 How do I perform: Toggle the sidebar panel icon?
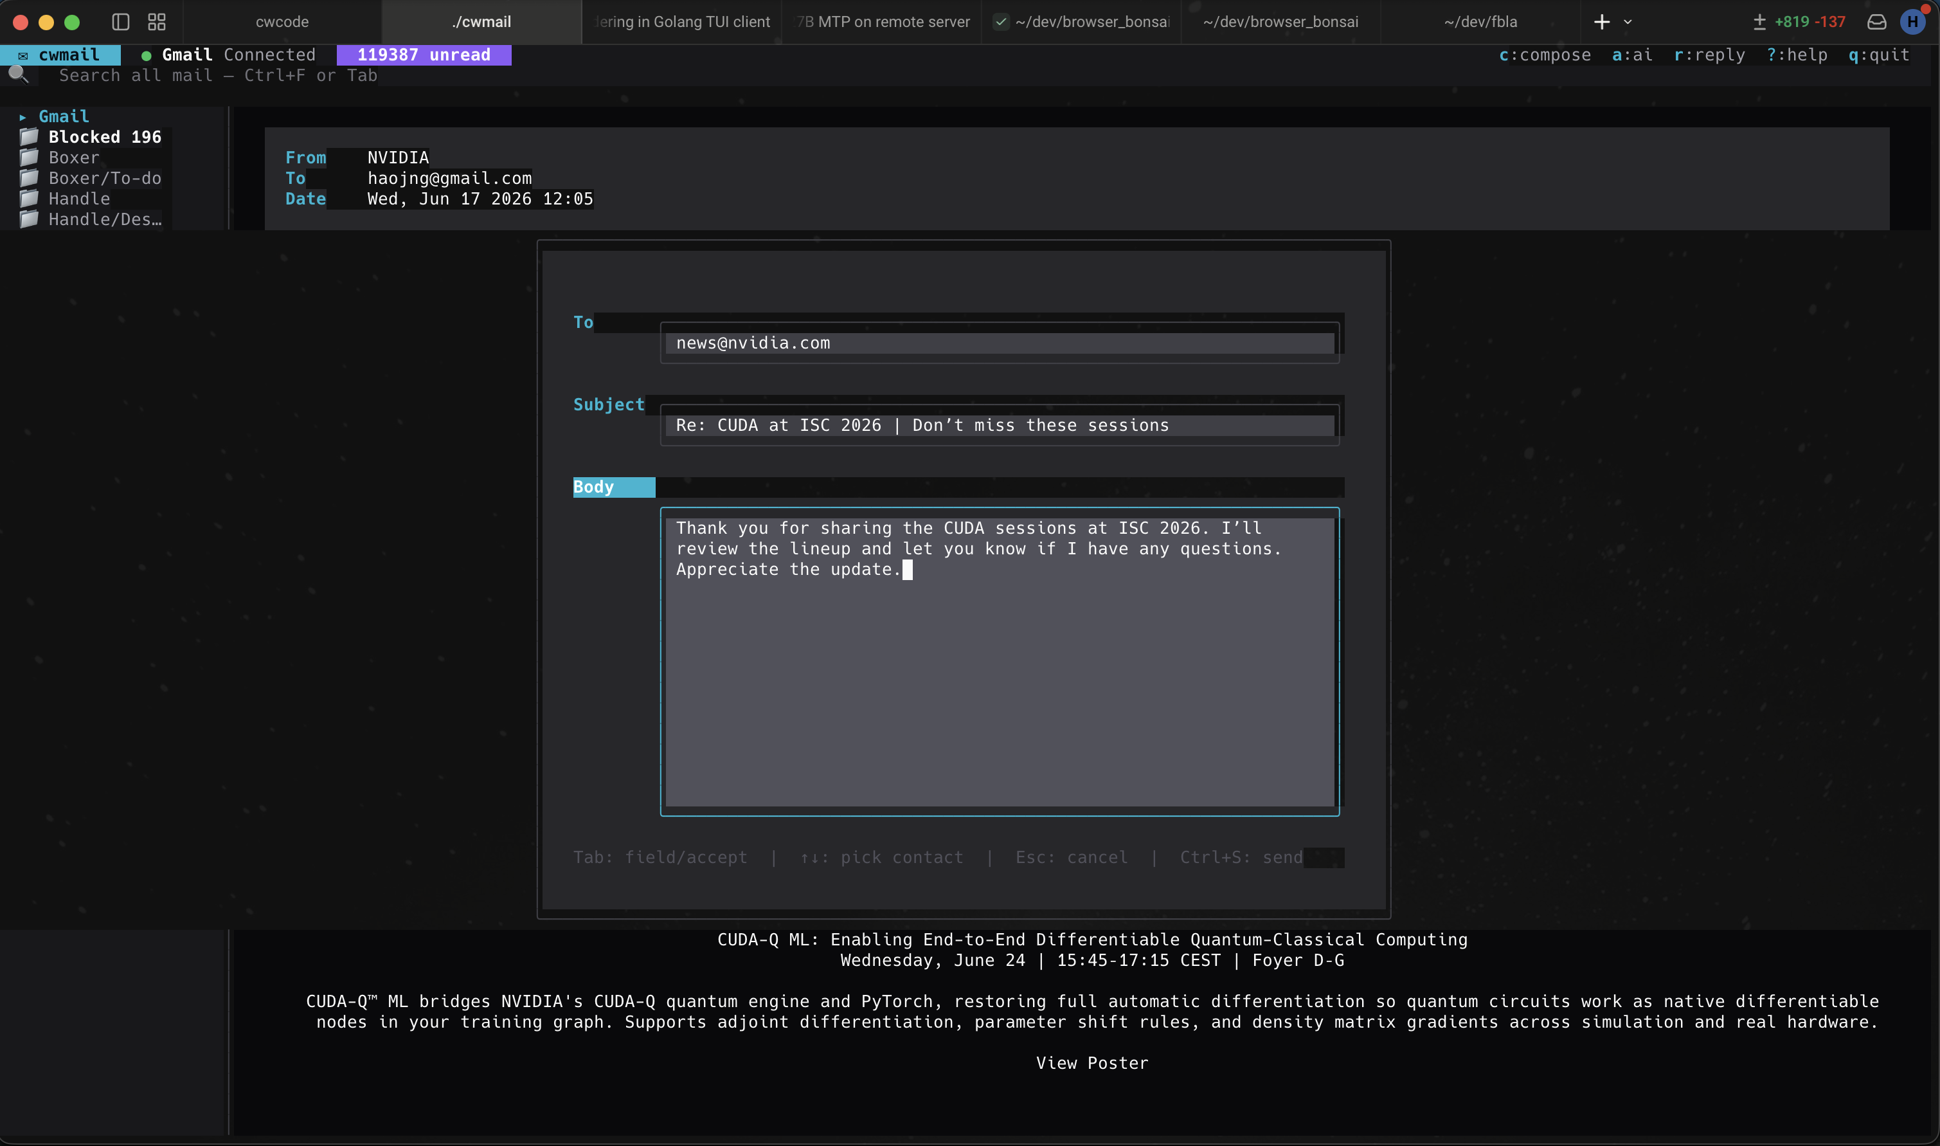tap(120, 22)
